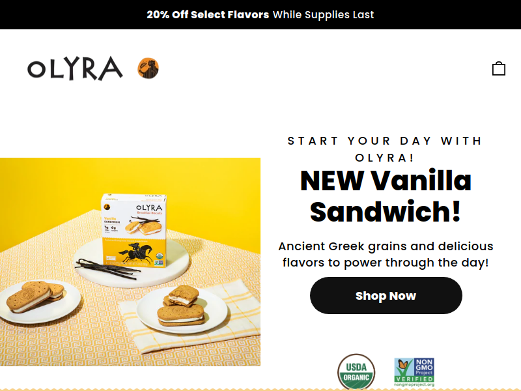This screenshot has height=391, width=521.
Task: Click the USDA Organic seal
Action: tap(356, 371)
